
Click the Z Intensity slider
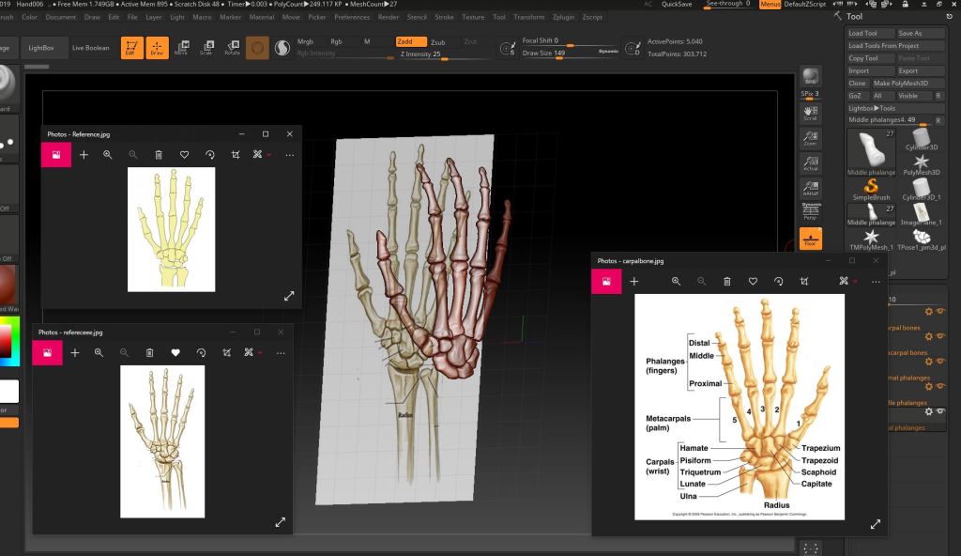click(x=441, y=54)
